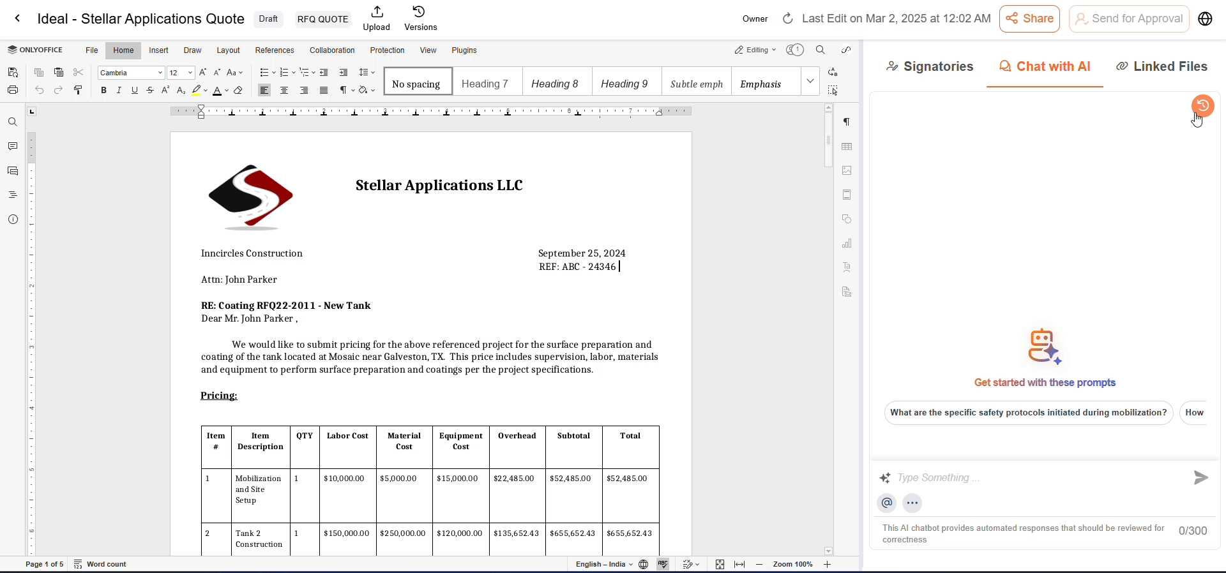The image size is (1226, 573).
Task: Open image settings in the right sidebar
Action: tap(847, 171)
